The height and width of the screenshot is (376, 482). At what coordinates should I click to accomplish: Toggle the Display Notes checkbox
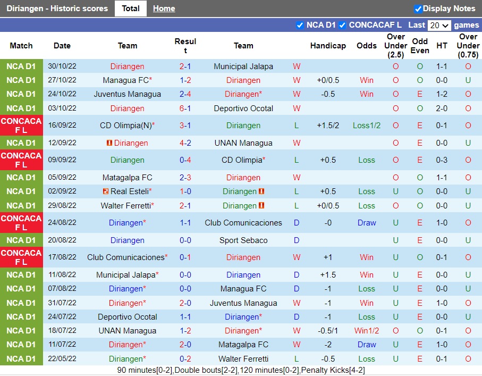[x=418, y=9]
